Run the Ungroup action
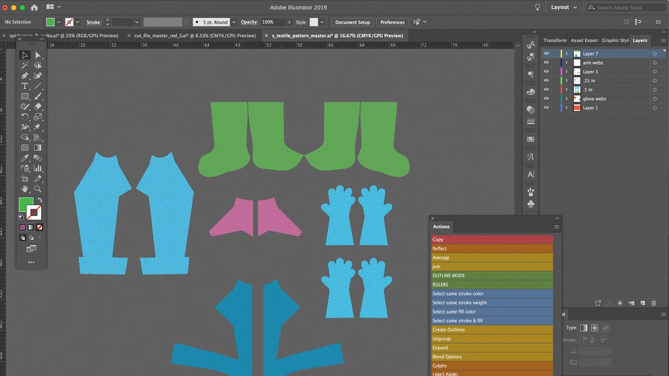This screenshot has width=669, height=376. coord(492,338)
